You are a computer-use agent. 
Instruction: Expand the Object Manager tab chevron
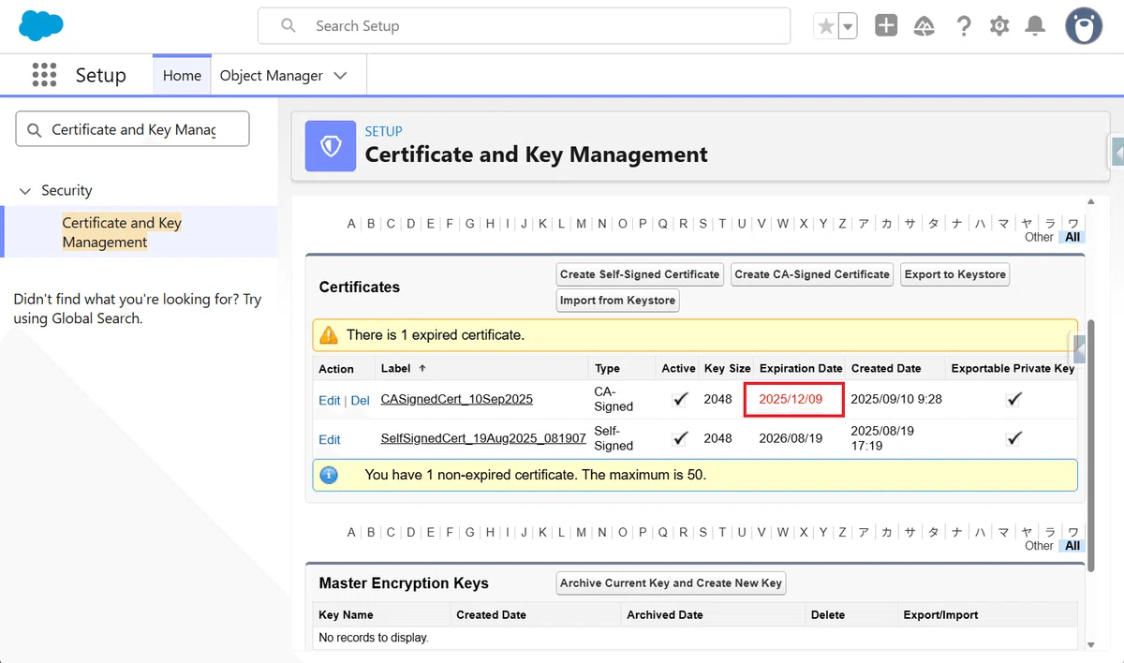point(340,76)
